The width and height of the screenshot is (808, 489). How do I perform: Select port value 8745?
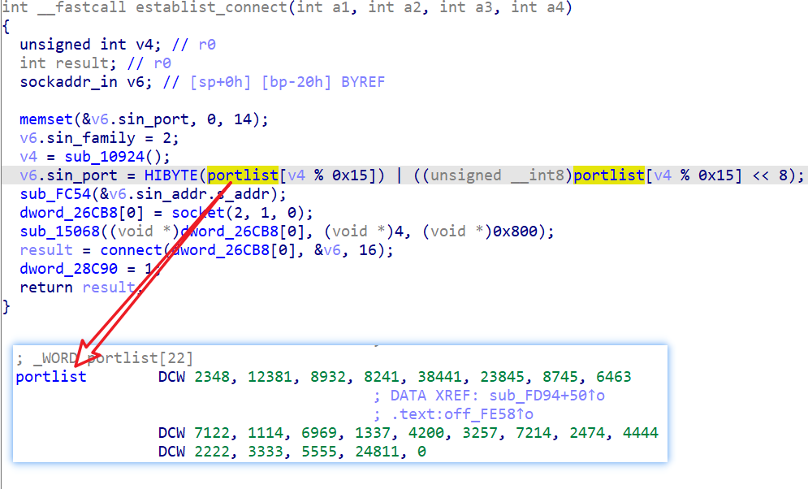[560, 377]
